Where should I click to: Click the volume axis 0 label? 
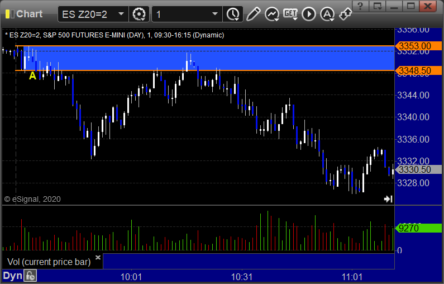point(399,250)
